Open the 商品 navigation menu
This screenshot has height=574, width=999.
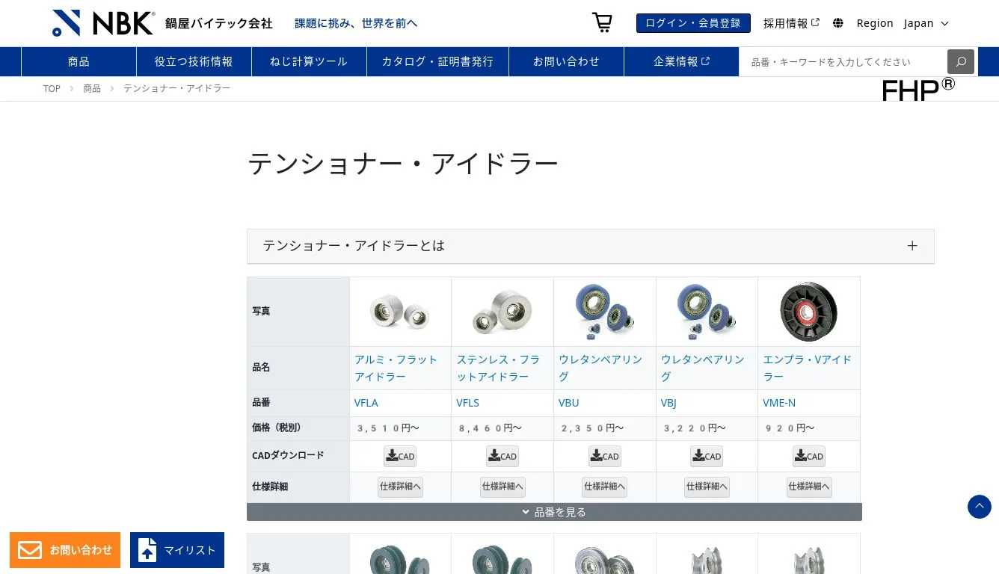tap(78, 61)
